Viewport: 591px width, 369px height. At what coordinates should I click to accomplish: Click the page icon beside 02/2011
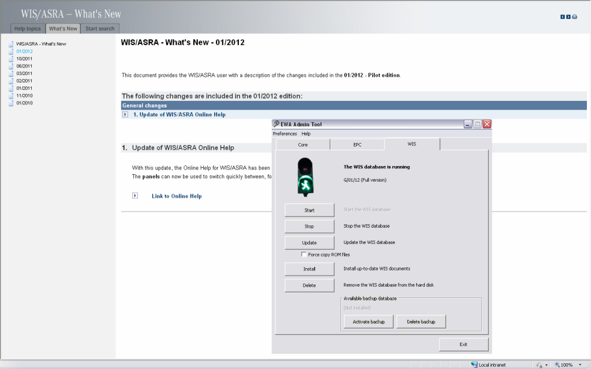pyautogui.click(x=11, y=81)
